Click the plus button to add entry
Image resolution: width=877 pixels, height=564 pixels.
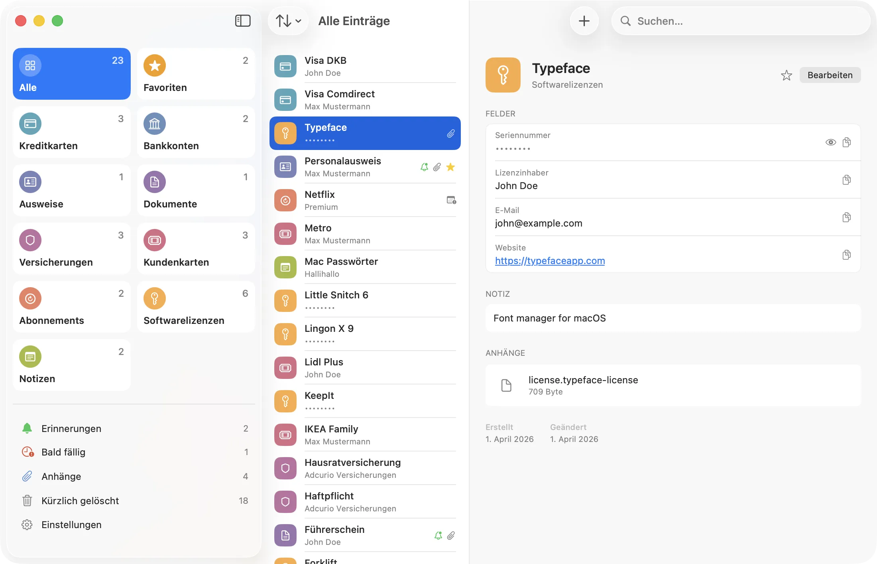pos(584,21)
